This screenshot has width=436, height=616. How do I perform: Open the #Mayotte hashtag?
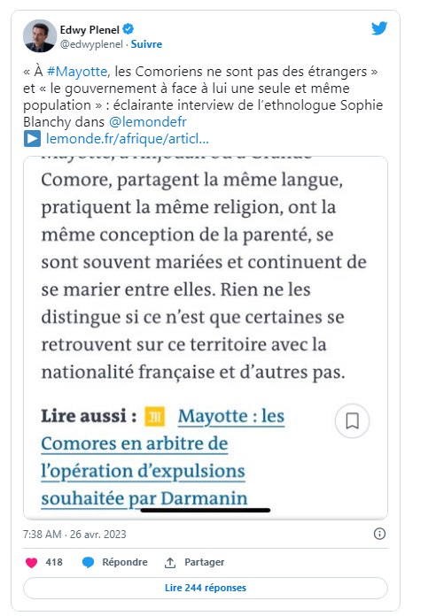[x=77, y=72]
